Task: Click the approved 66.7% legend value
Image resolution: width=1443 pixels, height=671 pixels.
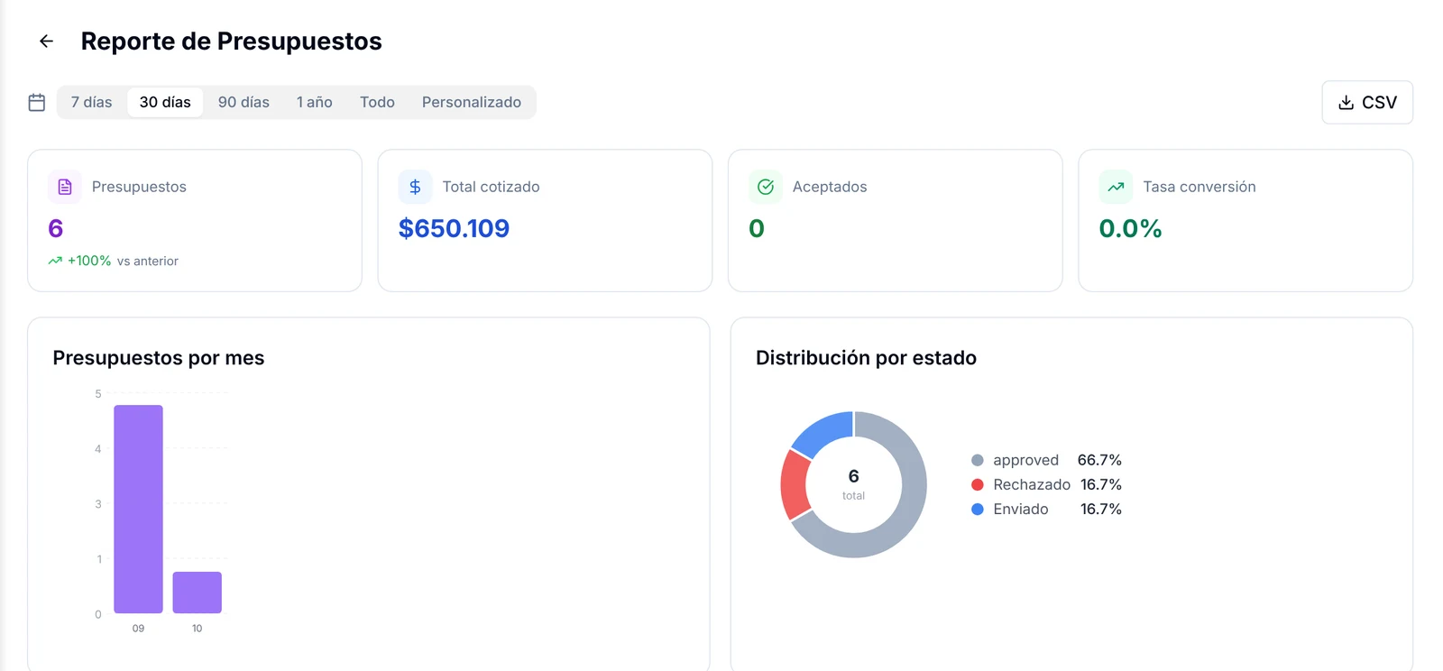Action: 1099,460
